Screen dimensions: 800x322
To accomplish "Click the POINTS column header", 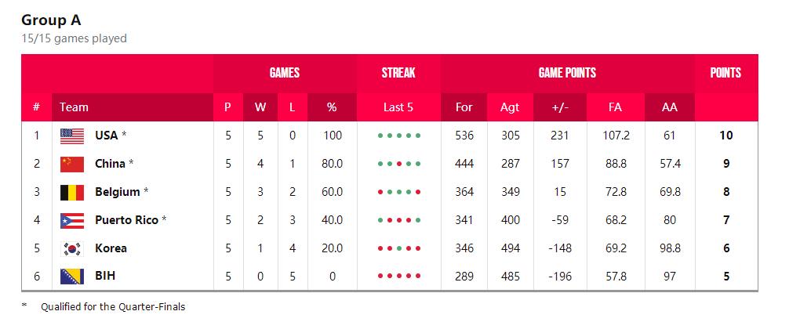I will [725, 73].
